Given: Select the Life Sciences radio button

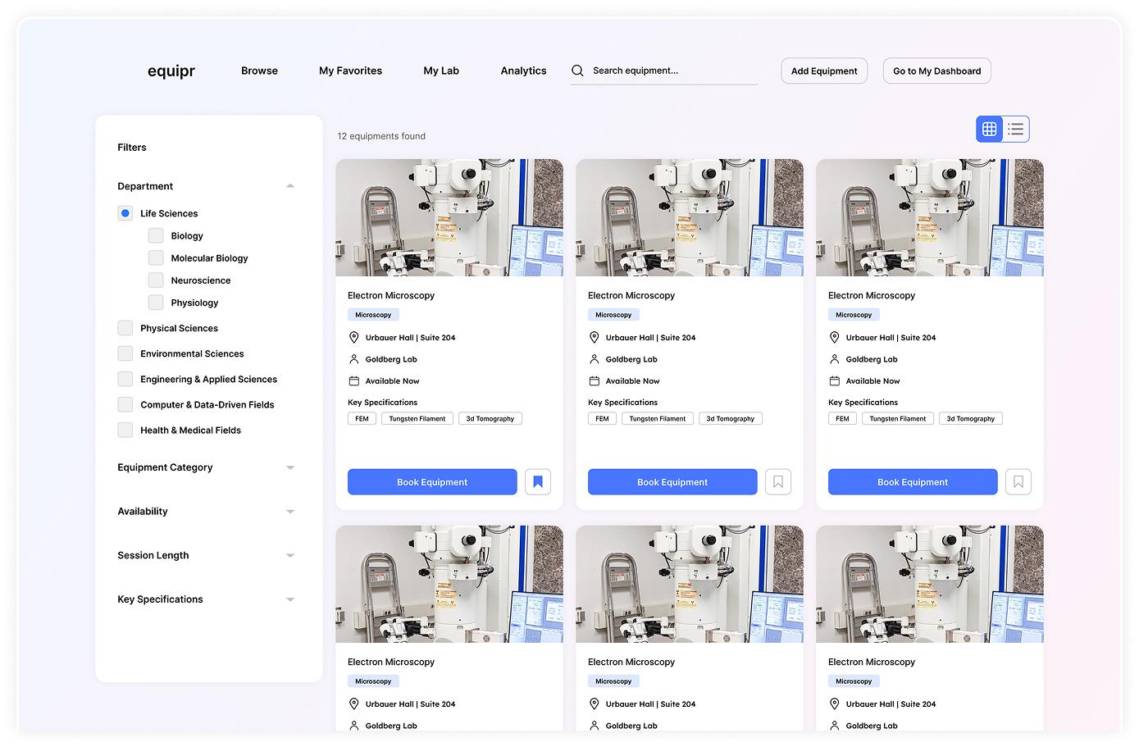Looking at the screenshot, I should (125, 212).
